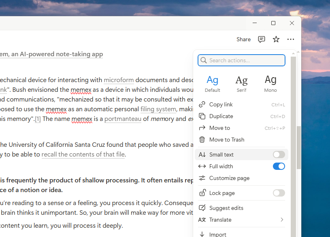The image size is (330, 237).
Task: Expand the Translate submenu chevron
Action: click(282, 220)
